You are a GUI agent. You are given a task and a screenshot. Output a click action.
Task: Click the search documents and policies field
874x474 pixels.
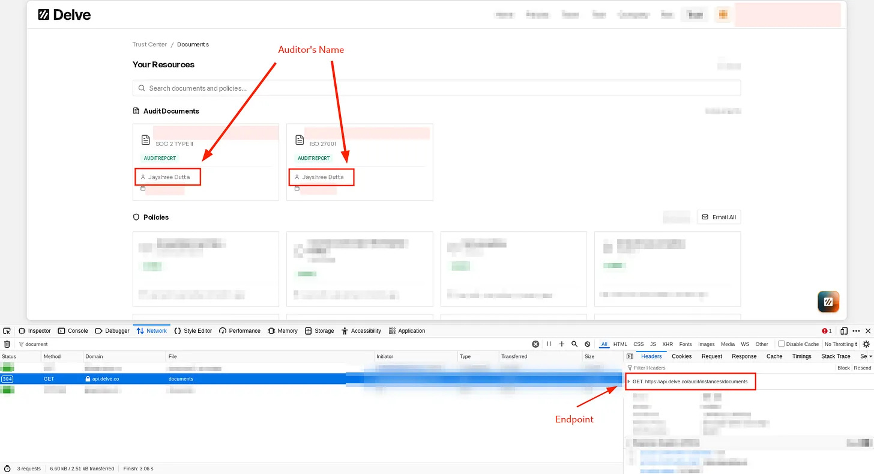pos(436,88)
